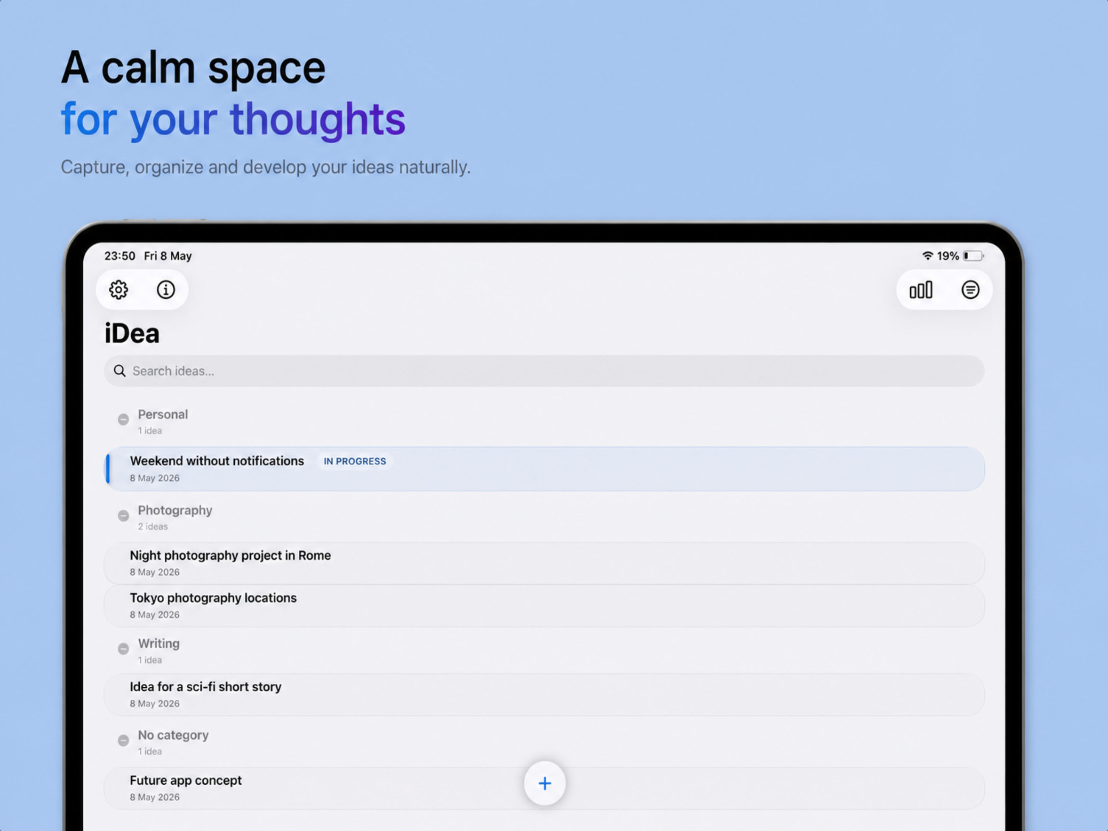This screenshot has height=831, width=1108.
Task: Click the 2 ideas count label
Action: [153, 527]
